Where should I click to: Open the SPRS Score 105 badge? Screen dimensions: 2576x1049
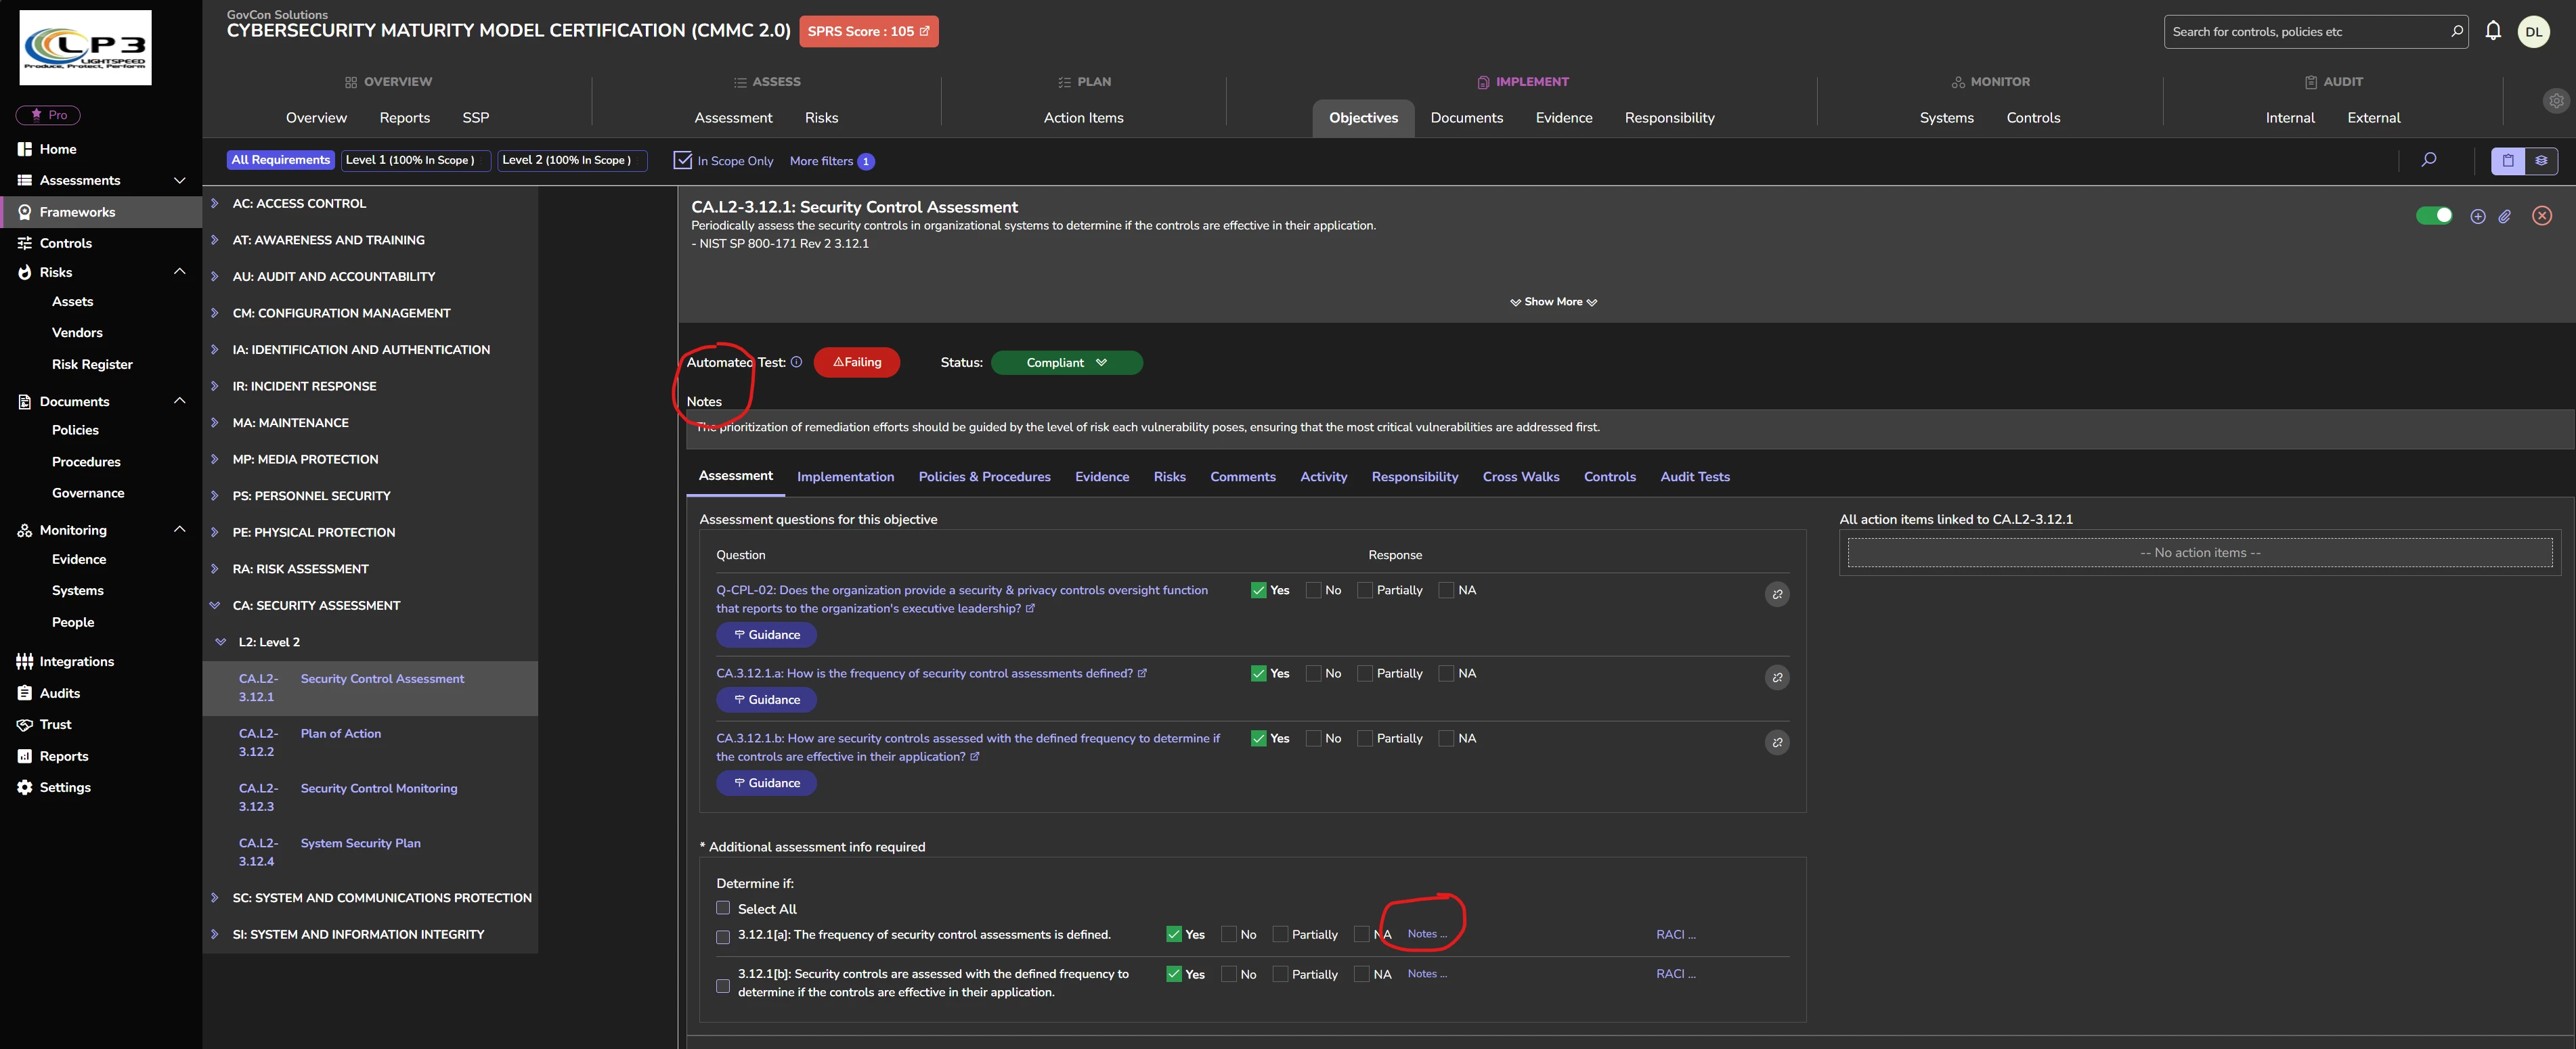868,31
